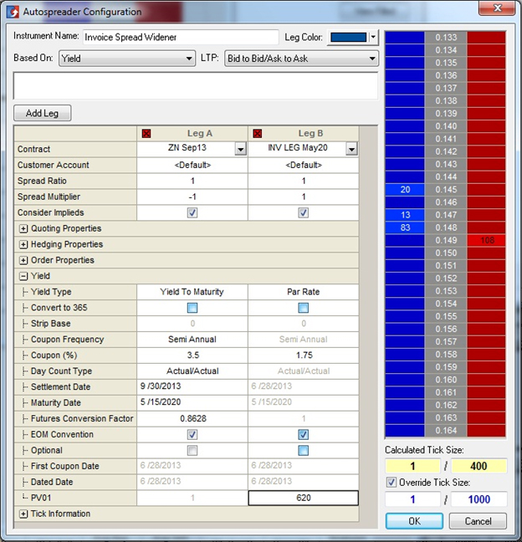Expand the Quoting Properties section
Image resolution: width=522 pixels, height=542 pixels.
(x=23, y=228)
